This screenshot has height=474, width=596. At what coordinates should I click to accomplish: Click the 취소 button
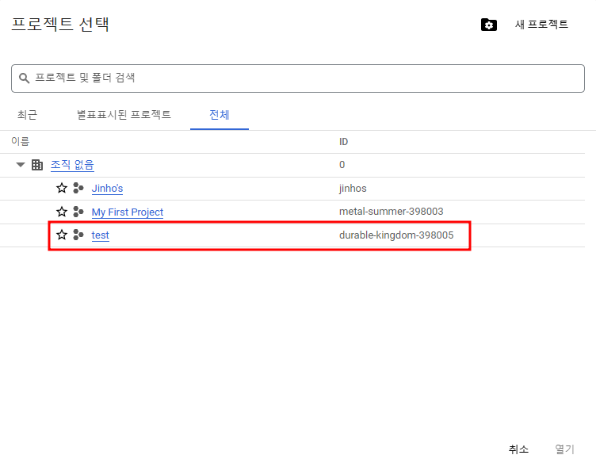pos(518,449)
